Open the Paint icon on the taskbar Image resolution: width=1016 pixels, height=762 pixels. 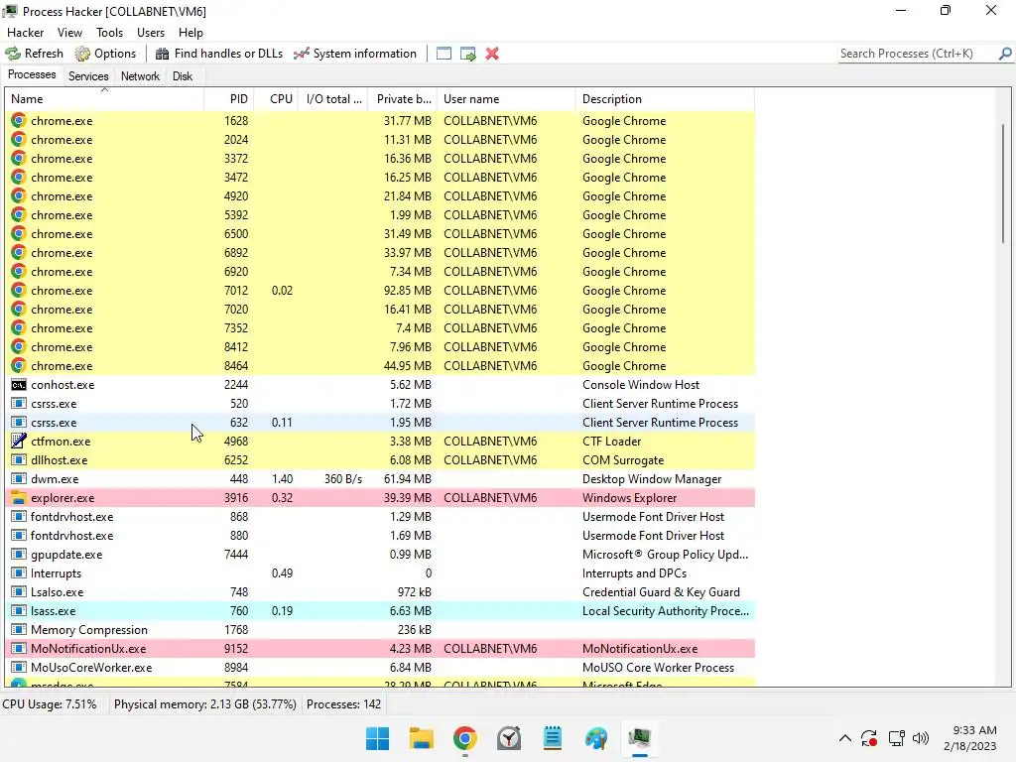tap(596, 738)
